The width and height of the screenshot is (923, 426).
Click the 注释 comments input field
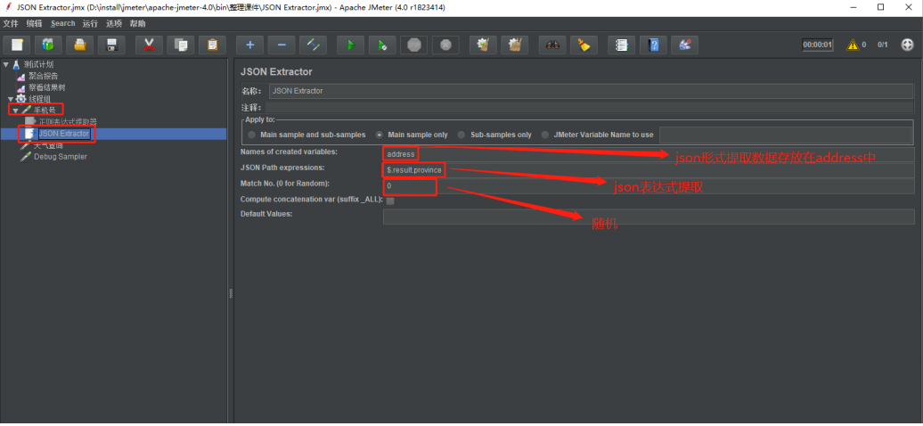[x=590, y=108]
